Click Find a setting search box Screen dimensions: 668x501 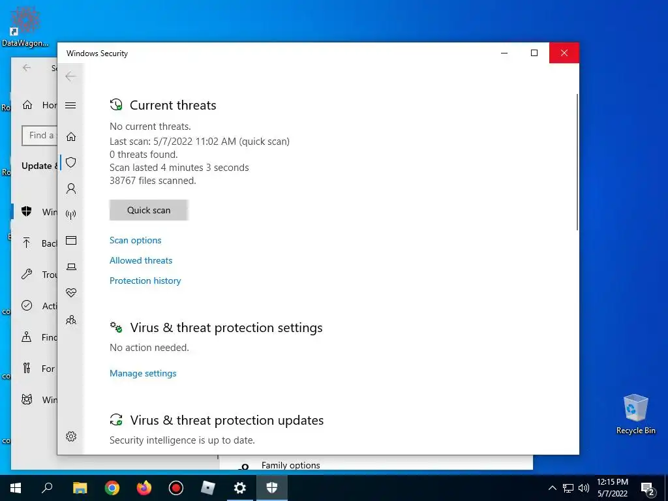(40, 136)
